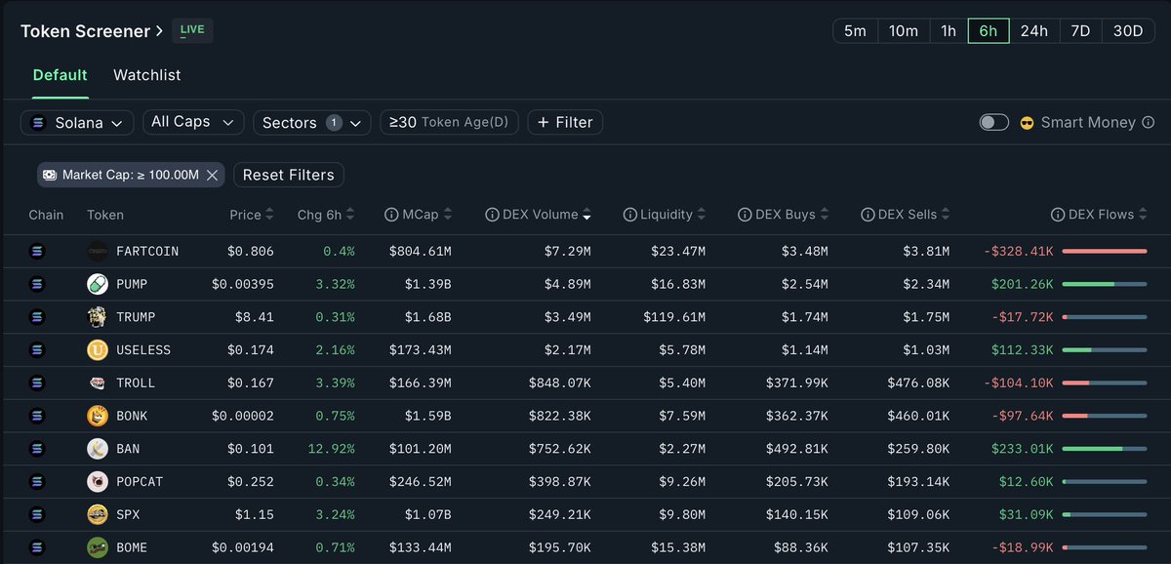Viewport: 1171px width, 564px height.
Task: Click Solana chain icon in BAN row
Action: coord(38,449)
